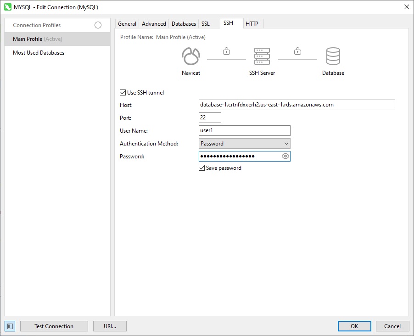Click the Navicat label under the logo
The image size is (414, 336).
(191, 73)
